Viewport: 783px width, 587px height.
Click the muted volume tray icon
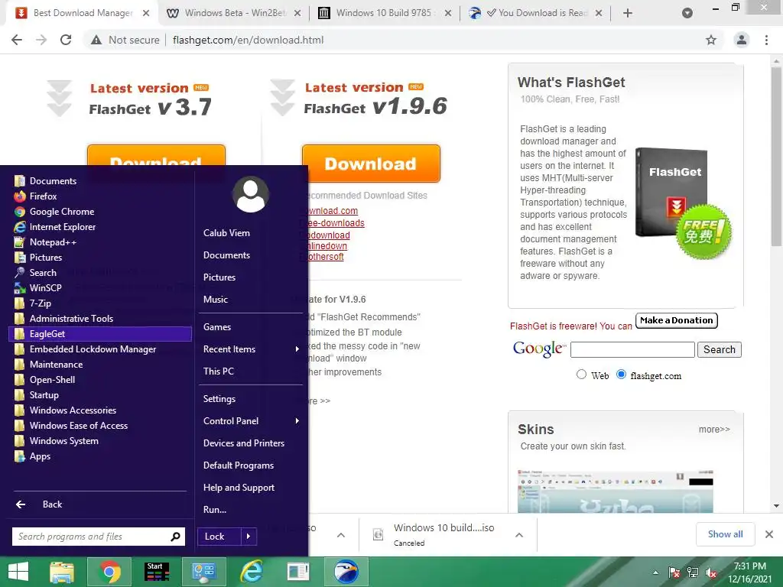(712, 572)
